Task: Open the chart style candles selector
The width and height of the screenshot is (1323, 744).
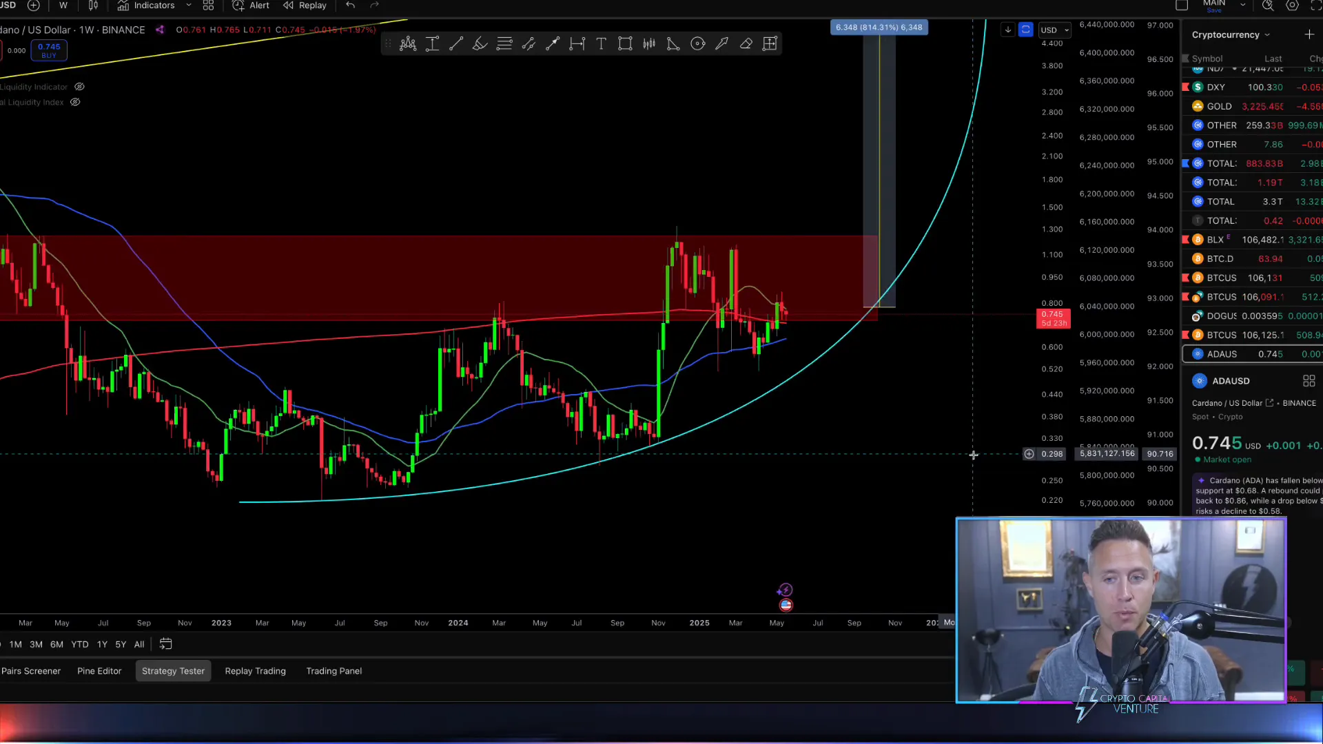Action: (x=94, y=6)
